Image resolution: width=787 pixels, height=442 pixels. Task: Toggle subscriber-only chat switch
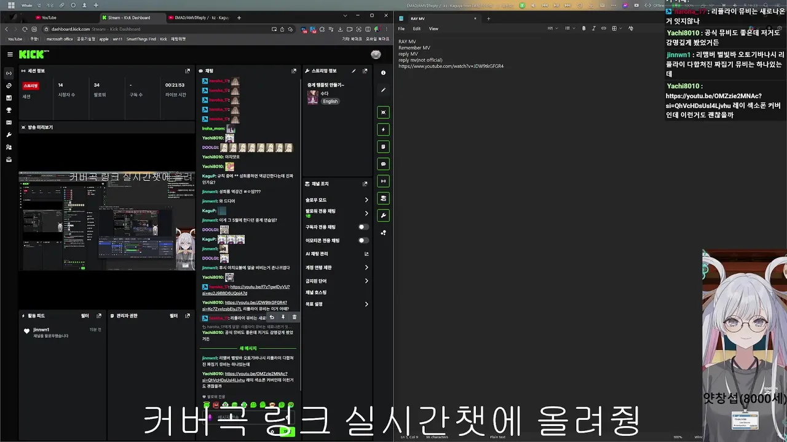[x=363, y=227]
